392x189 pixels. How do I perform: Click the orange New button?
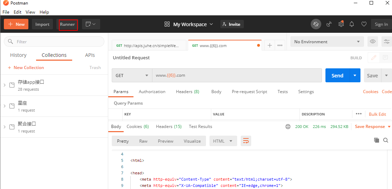[16, 24]
